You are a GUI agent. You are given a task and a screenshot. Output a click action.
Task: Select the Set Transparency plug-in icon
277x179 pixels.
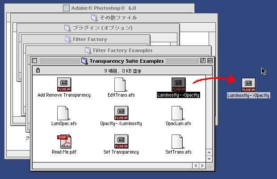point(121,142)
